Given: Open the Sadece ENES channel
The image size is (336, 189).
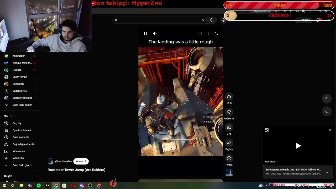Looking at the screenshot, I should (20, 91).
